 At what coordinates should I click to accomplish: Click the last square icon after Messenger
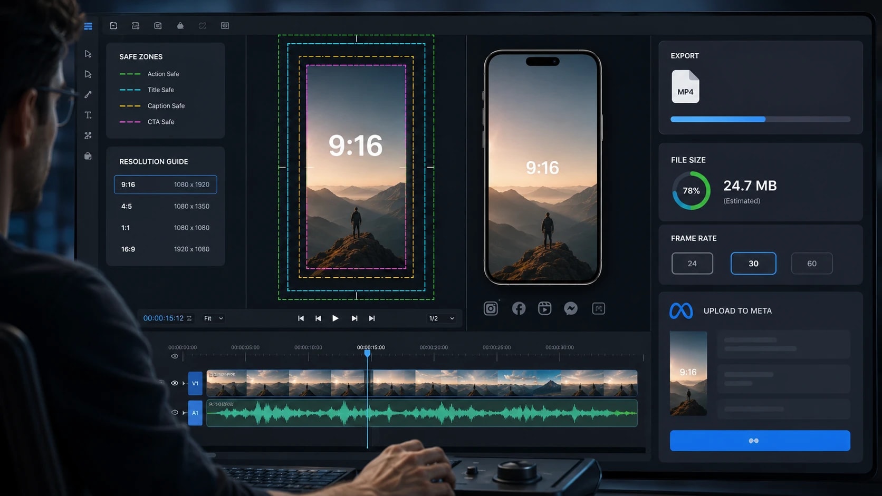tap(598, 308)
